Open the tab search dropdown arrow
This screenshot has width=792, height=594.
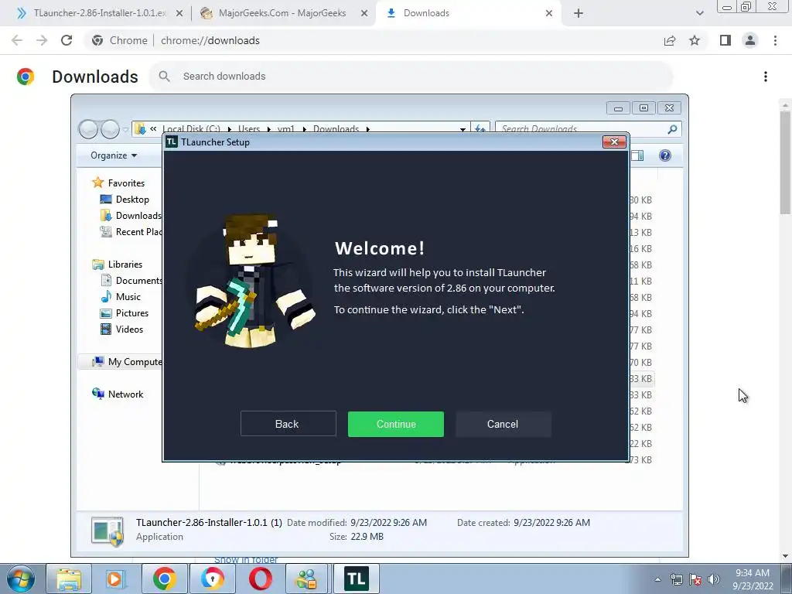pyautogui.click(x=699, y=13)
